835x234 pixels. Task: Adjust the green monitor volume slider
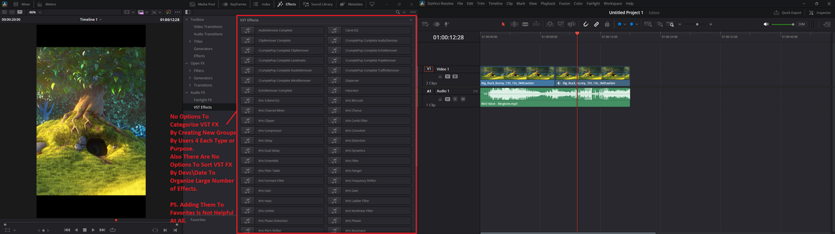click(x=782, y=24)
